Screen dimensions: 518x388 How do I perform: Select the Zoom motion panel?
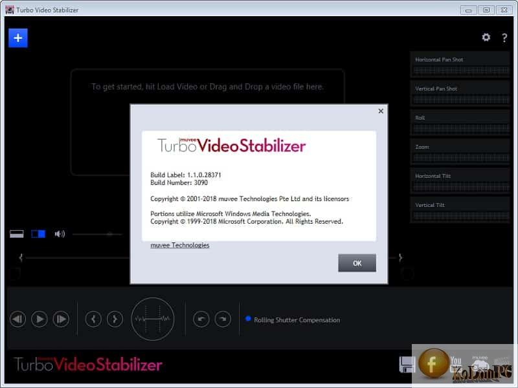pos(460,151)
